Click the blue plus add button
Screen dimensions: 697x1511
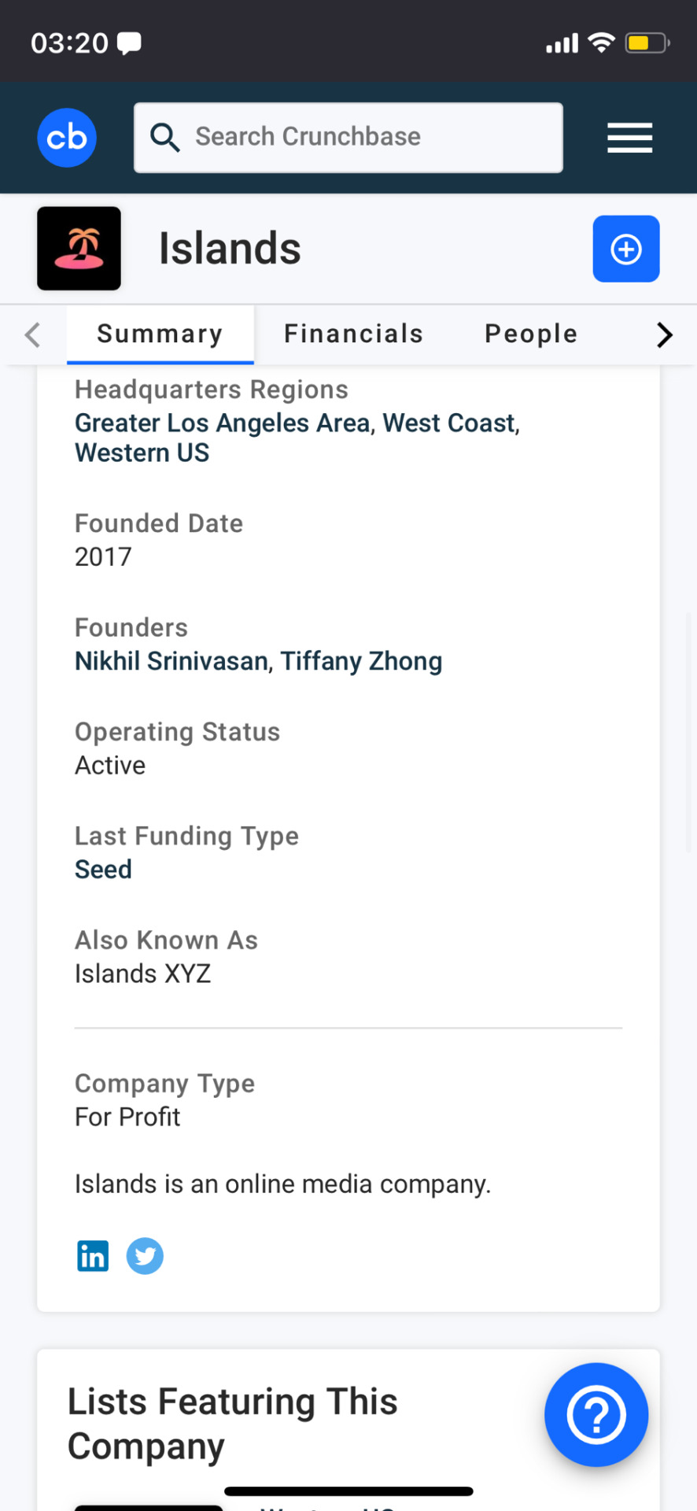click(x=626, y=249)
